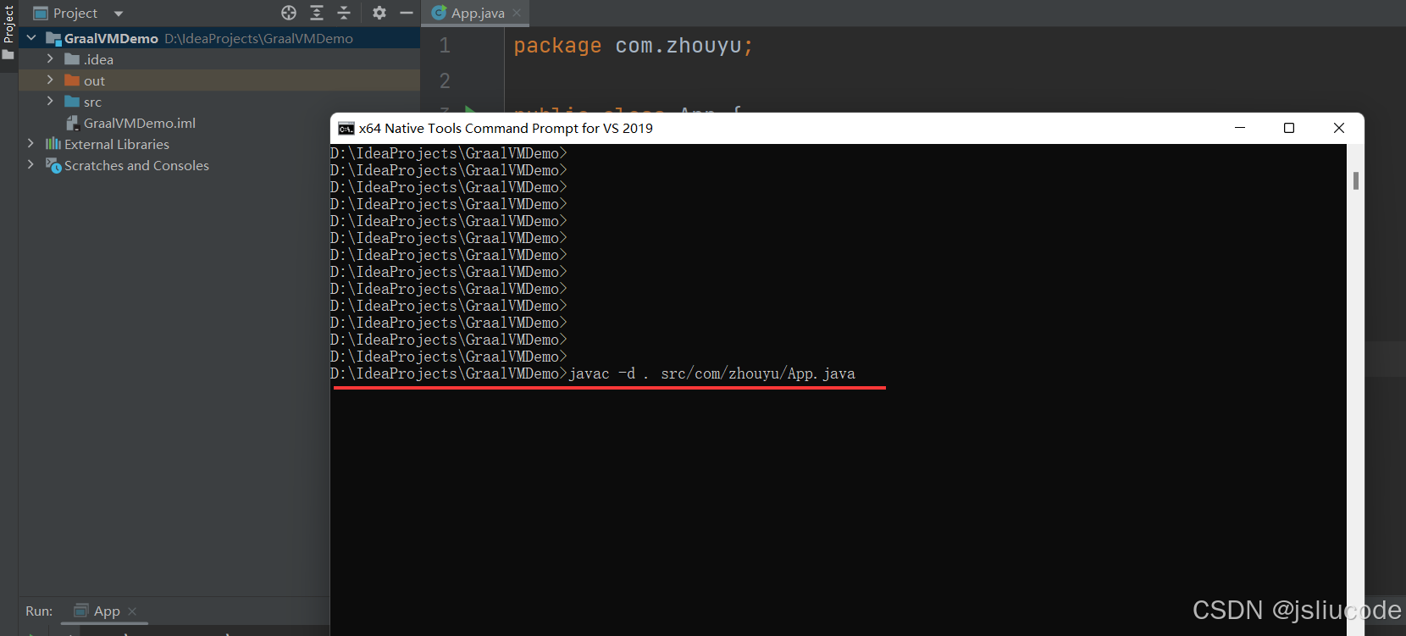Hide the Project panel with minus icon
1406x636 pixels.
[x=407, y=13]
